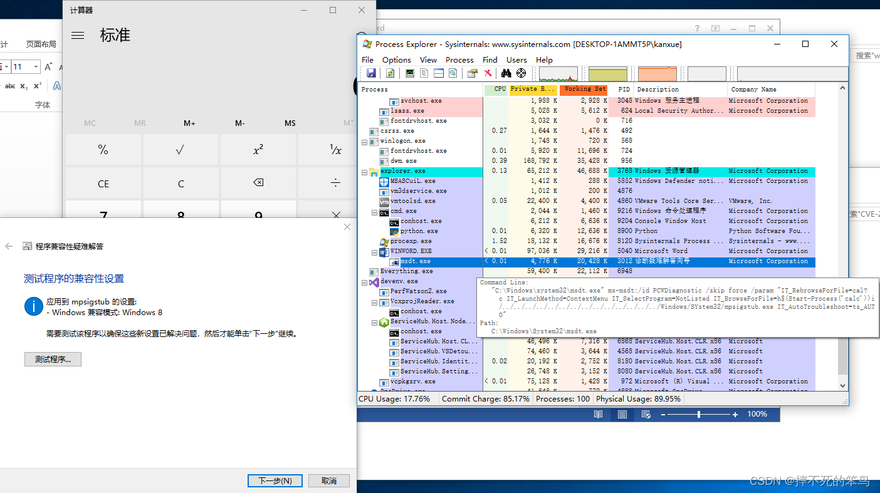
Task: Open properties for the selected process
Action: coord(472,73)
